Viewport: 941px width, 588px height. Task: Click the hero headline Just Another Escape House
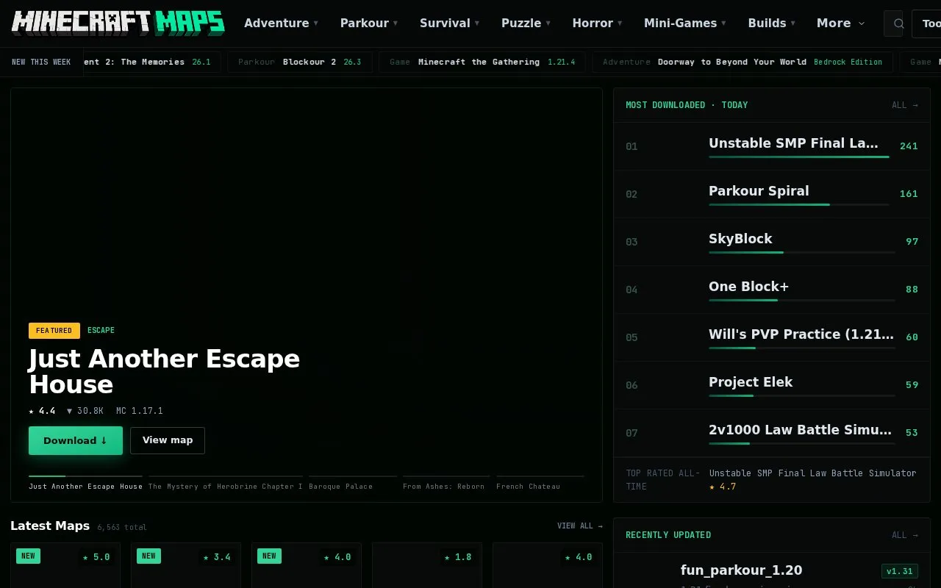(165, 372)
